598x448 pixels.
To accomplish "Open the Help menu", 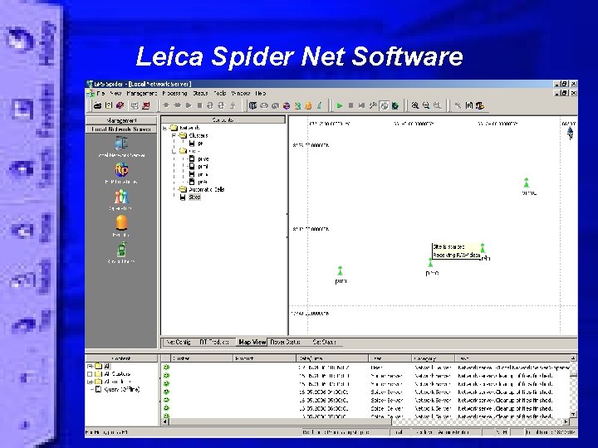I will [261, 93].
